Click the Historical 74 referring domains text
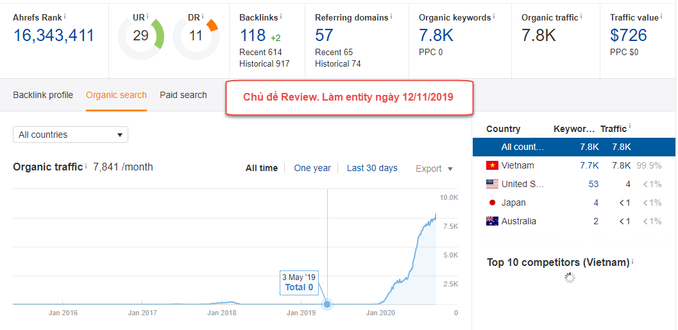 coord(337,64)
